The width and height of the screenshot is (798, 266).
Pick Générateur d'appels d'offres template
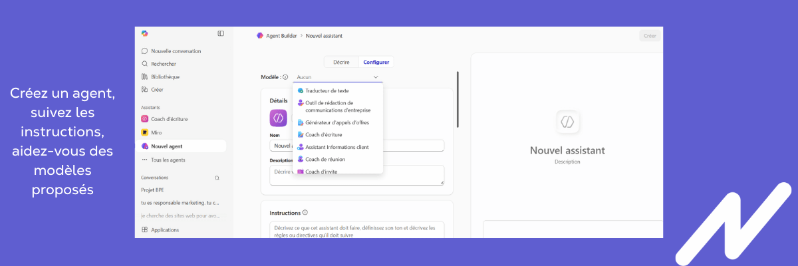click(336, 122)
